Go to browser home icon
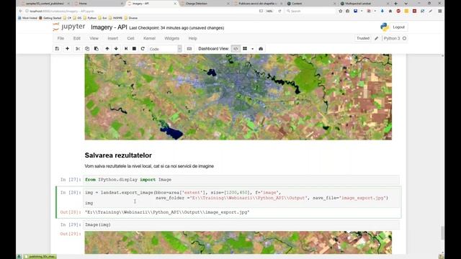This screenshot has width=461, height=259. [390, 12]
